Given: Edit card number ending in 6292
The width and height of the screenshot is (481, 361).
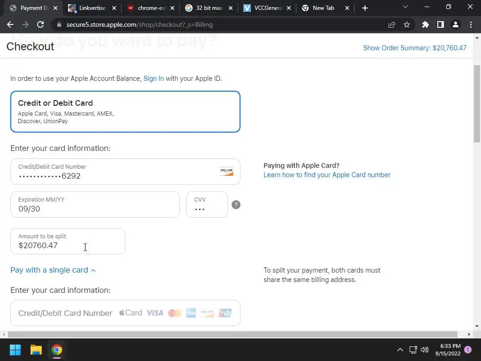Looking at the screenshot, I should [125, 172].
